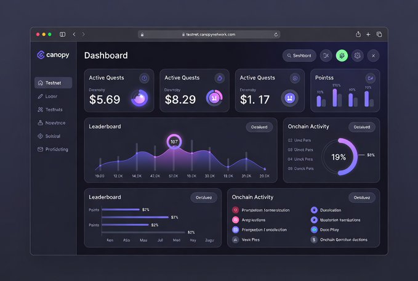This screenshot has height=281, width=418.
Task: Click the round avatar on $1. 17 card
Action: 290,98
